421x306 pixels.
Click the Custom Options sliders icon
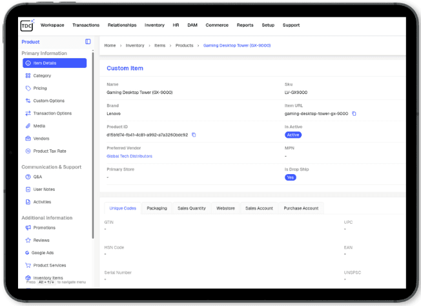point(28,100)
